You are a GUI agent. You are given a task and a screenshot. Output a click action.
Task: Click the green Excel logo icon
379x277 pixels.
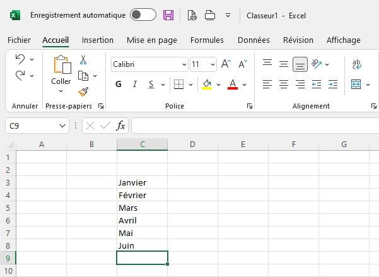(15, 15)
